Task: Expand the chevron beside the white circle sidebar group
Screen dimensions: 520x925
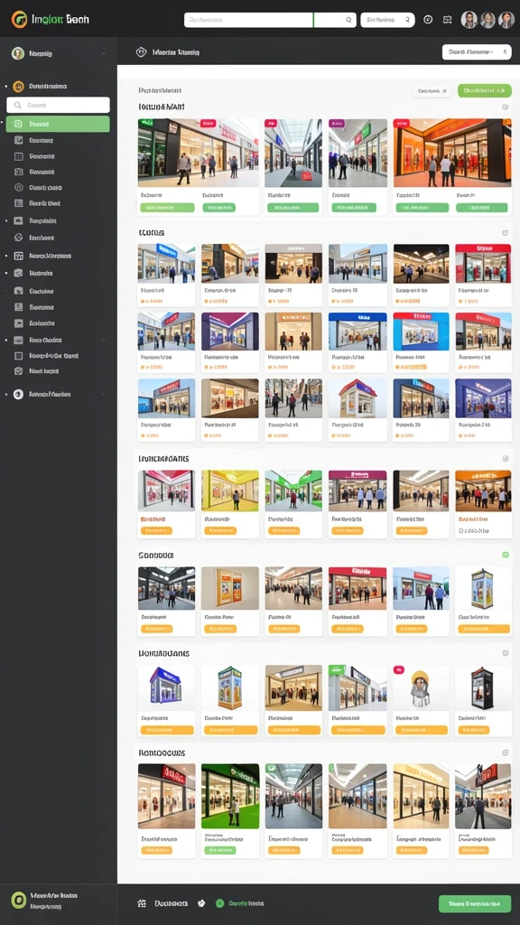Action: click(x=104, y=394)
